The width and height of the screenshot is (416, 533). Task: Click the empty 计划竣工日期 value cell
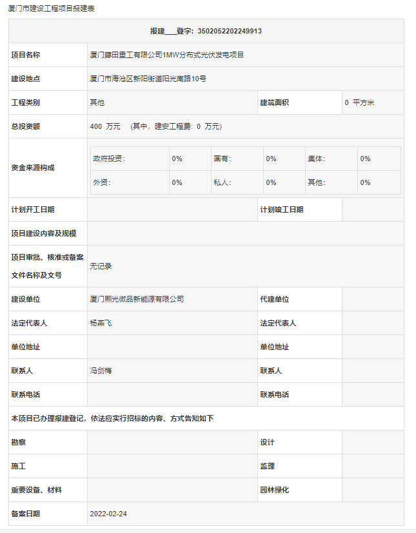373,209
